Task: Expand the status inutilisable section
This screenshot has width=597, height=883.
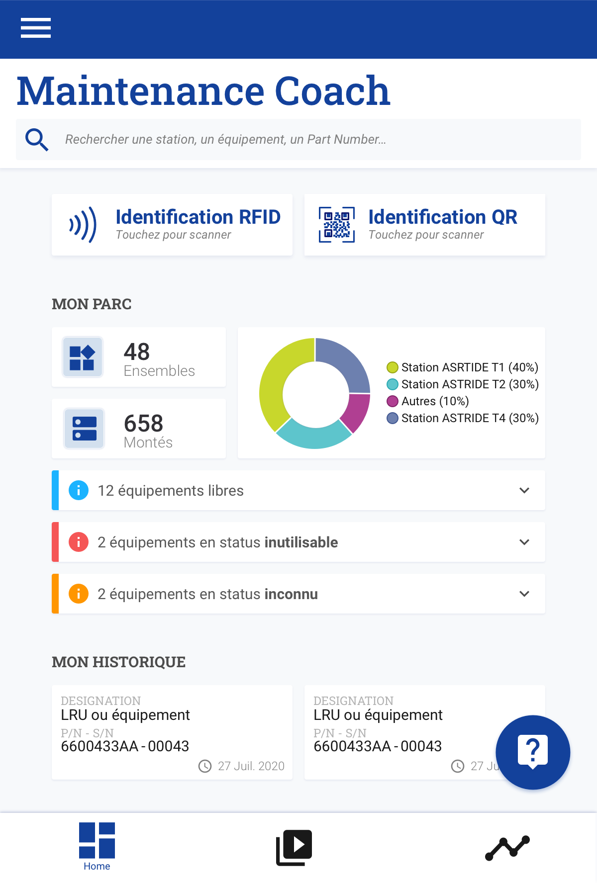Action: 524,542
